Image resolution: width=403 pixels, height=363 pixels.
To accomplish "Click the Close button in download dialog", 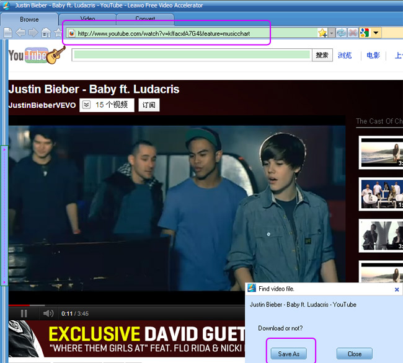I will [x=355, y=354].
